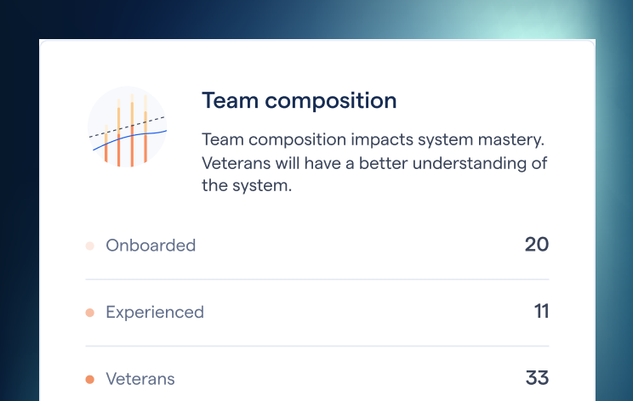This screenshot has width=633, height=401.
Task: Click the divider line below Experienced row
Action: [316, 346]
